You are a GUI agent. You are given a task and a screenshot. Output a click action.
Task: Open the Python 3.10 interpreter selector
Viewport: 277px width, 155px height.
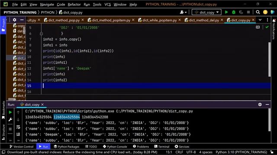[242, 152]
